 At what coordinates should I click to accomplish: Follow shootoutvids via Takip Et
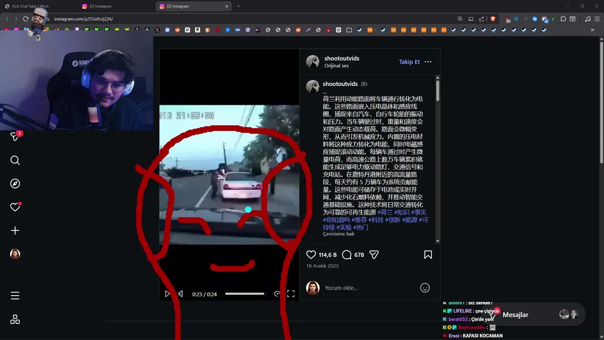[x=409, y=62]
